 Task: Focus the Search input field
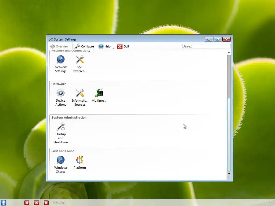pyautogui.click(x=206, y=46)
